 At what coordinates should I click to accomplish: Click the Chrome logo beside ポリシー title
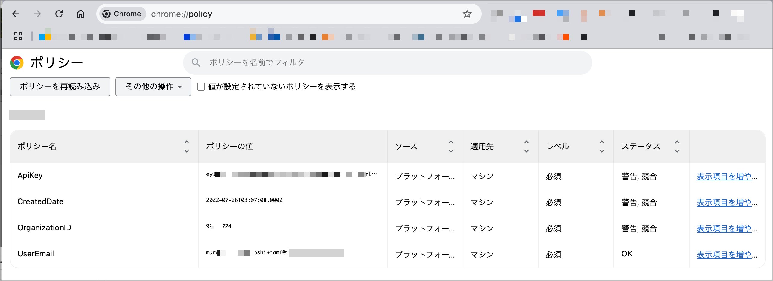(x=17, y=62)
